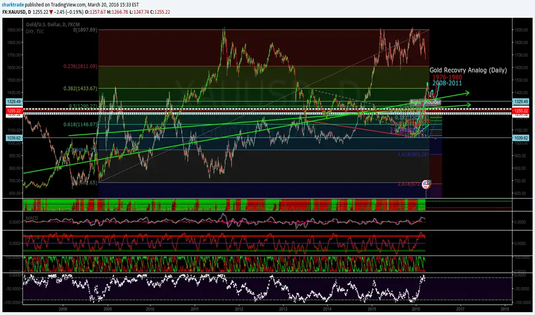This screenshot has height=315, width=535.
Task: Click the TradingView.com text in header
Action: [68, 5]
